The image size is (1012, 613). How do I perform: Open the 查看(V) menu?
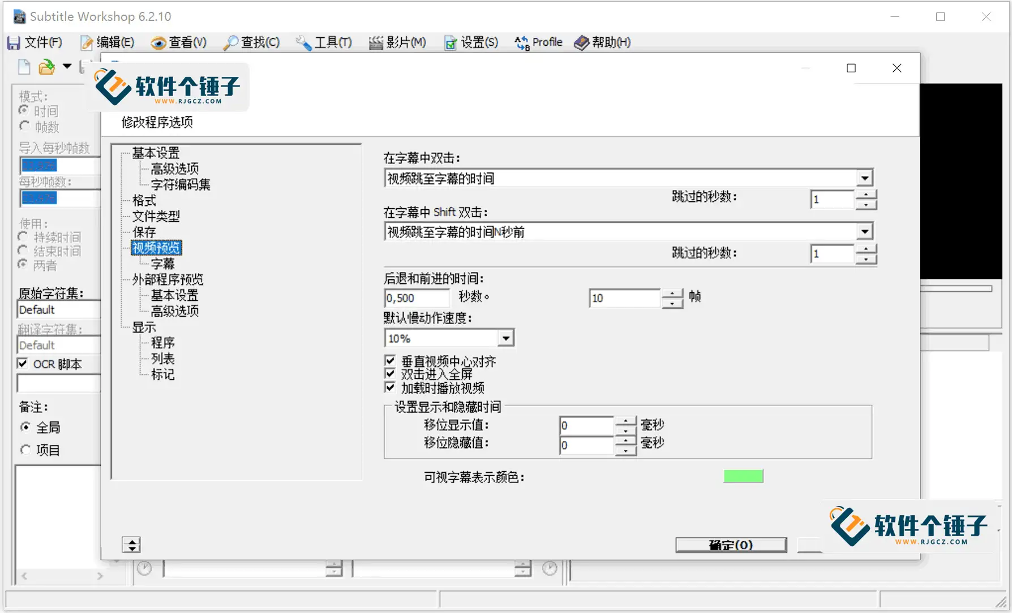coord(179,42)
